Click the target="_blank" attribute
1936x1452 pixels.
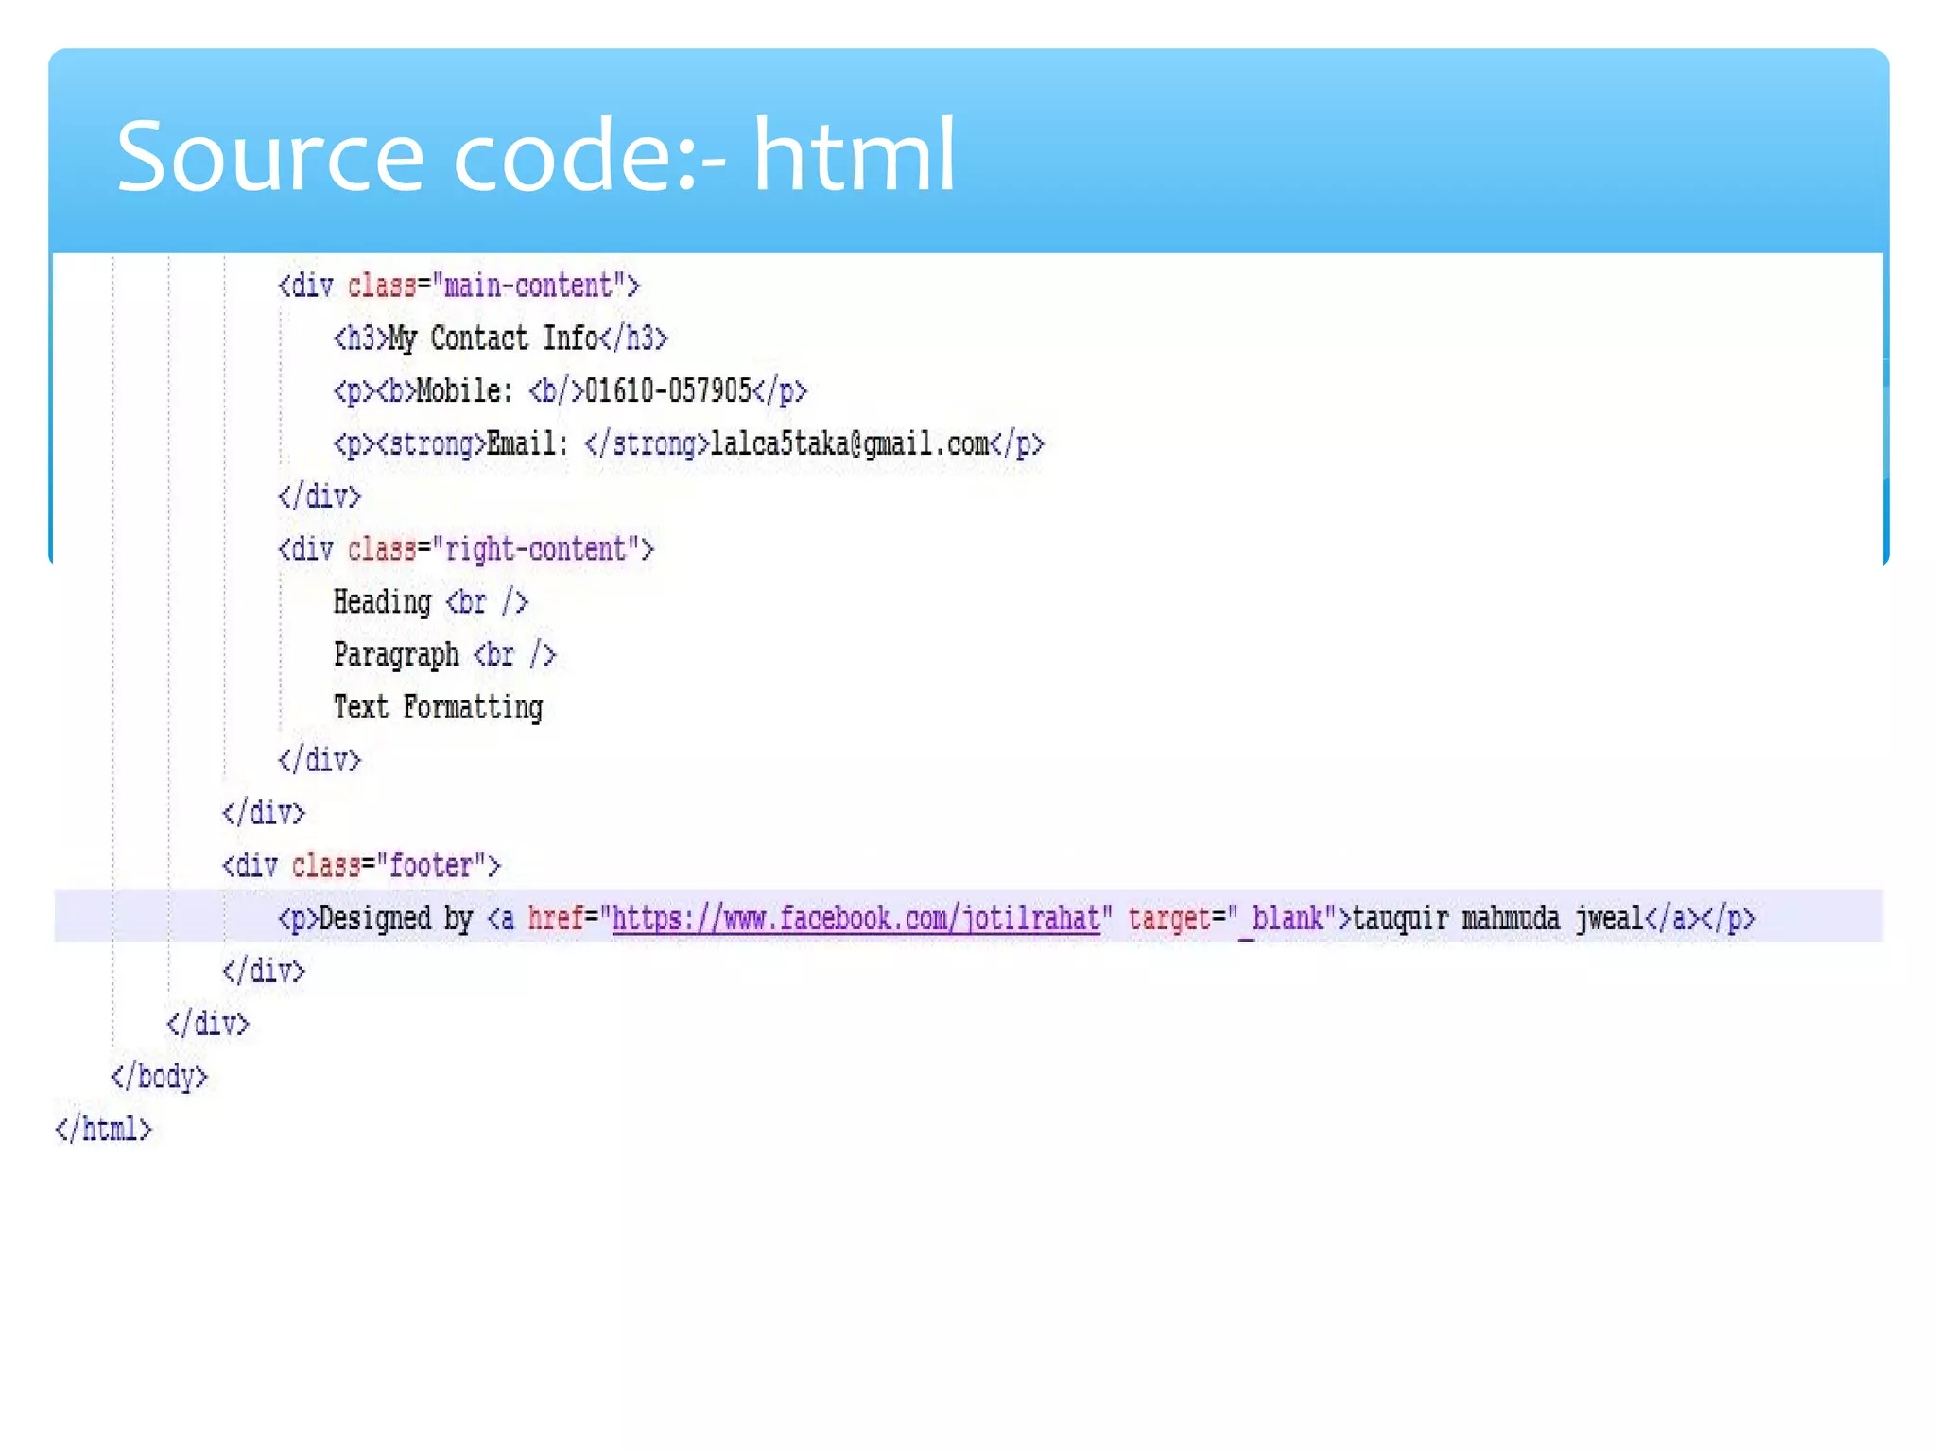(1232, 918)
